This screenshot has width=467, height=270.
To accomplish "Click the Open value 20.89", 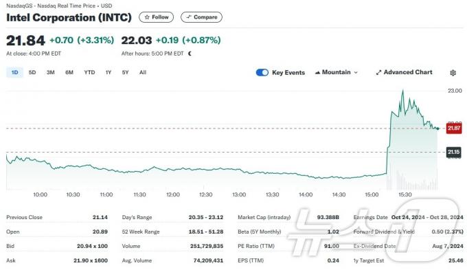I will [100, 232].
